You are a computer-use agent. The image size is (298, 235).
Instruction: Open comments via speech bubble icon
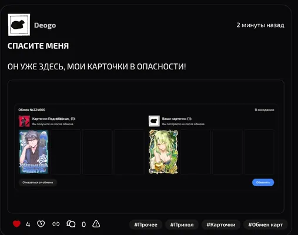[x=71, y=224]
